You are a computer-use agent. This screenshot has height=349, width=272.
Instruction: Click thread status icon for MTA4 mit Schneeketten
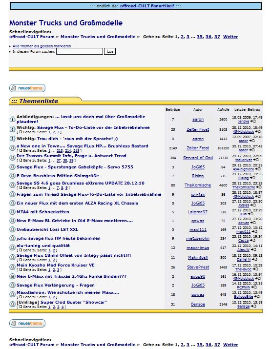[12, 212]
